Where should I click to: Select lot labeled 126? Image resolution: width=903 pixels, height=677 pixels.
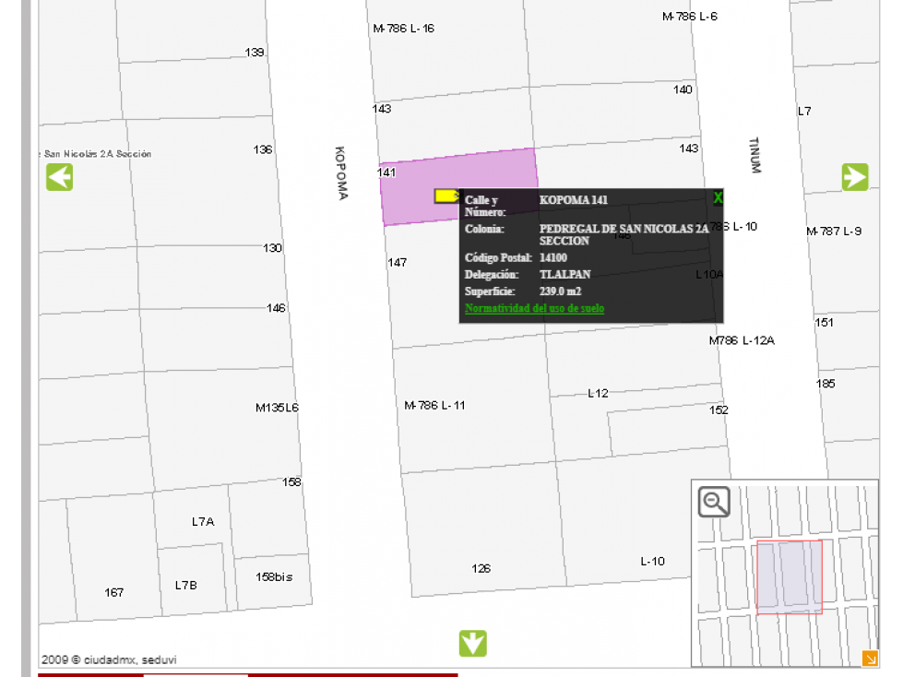[x=481, y=569]
